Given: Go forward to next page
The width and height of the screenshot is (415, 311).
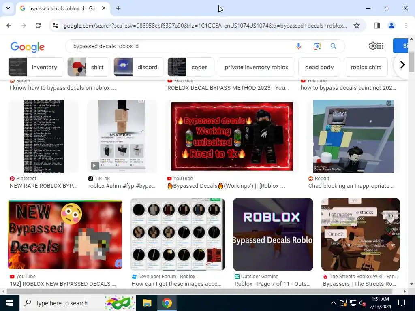Looking at the screenshot, I should pos(24,26).
